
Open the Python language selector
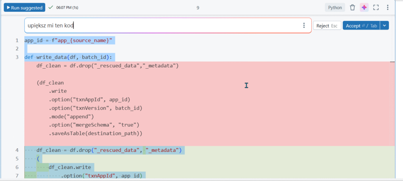tap(335, 7)
